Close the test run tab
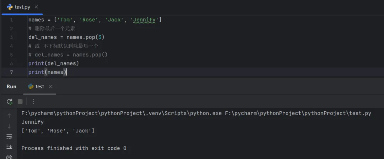Screen dimensions: 384x159 click(x=50, y=86)
